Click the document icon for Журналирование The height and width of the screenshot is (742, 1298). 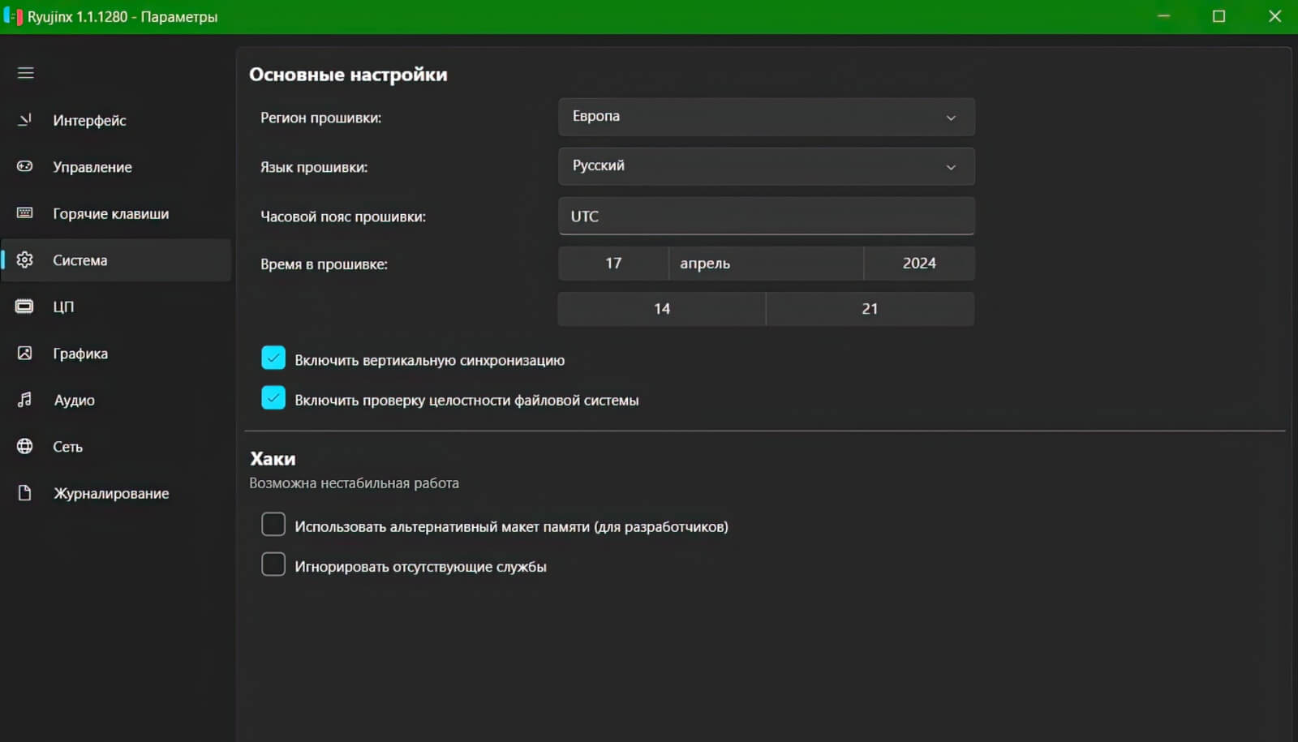[25, 493]
